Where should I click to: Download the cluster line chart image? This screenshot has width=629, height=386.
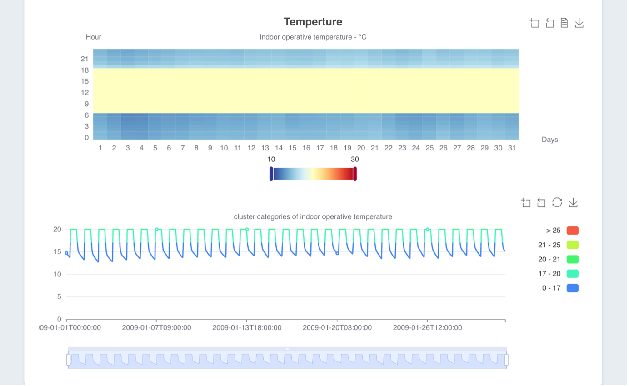point(573,203)
